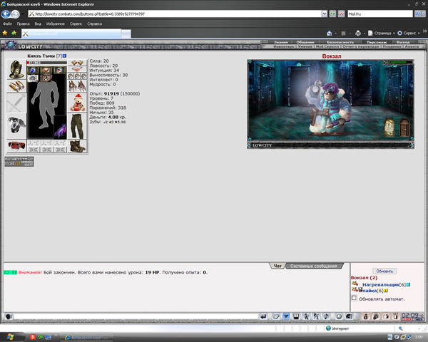Viewport: 428px width, 342px height.
Task: Toggle the highlighted blue chat filter icon
Action: [286, 316]
